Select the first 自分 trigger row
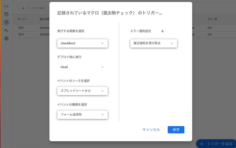This screenshot has width=236, height=148. (x=21, y=28)
